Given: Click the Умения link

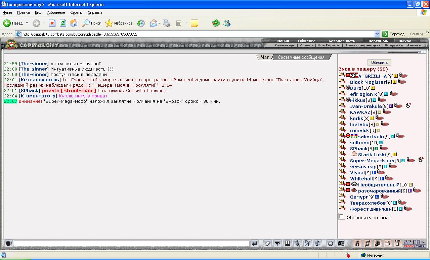Looking at the screenshot, I should coord(306,45).
